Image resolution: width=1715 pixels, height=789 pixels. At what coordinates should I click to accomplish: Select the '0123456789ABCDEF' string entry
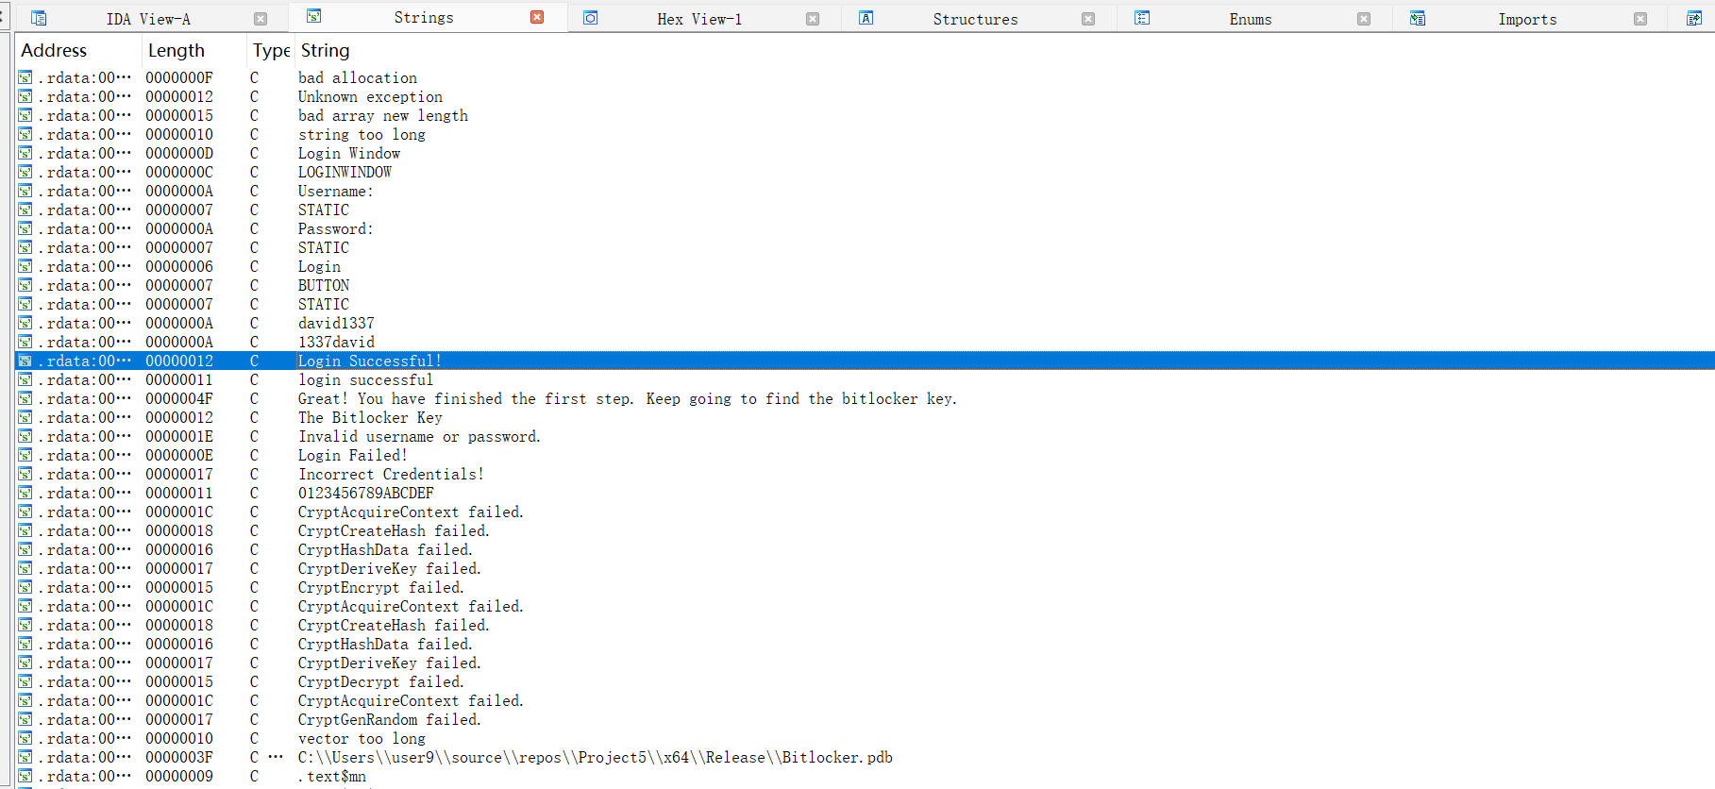366,494
